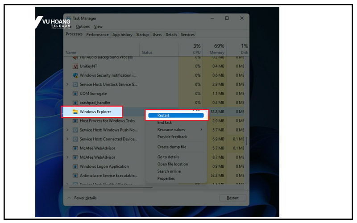Click the crashpad_handler process icon
The image size is (357, 223).
[x=75, y=103]
